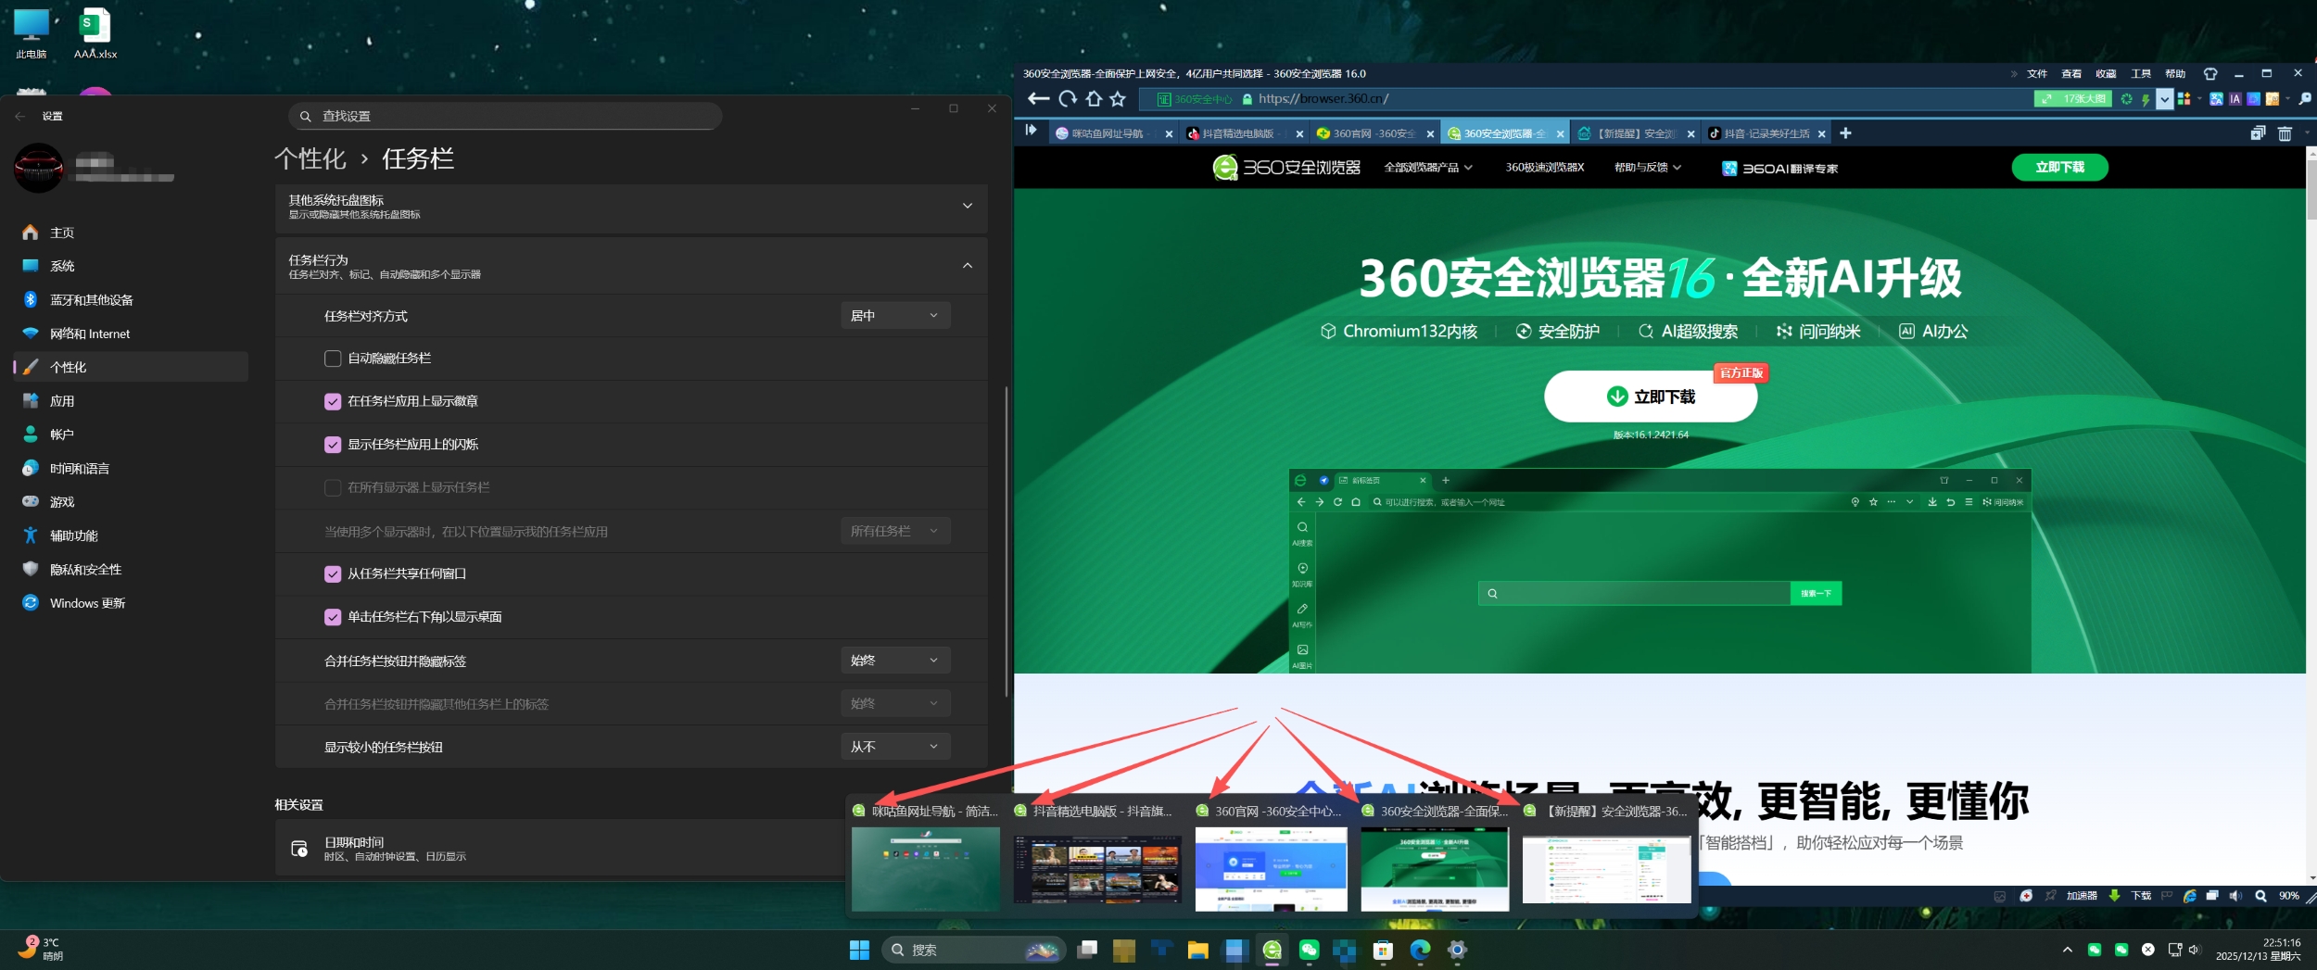2317x970 pixels.
Task: Collapse the 任务栏行为 section
Action: coord(968,267)
